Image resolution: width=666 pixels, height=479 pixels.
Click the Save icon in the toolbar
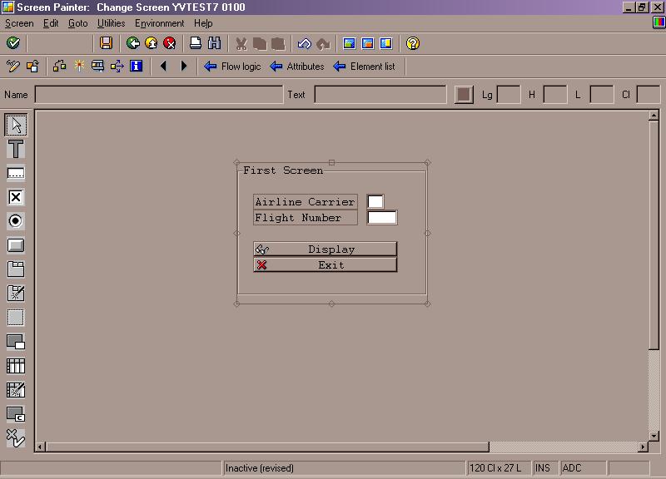pyautogui.click(x=107, y=43)
